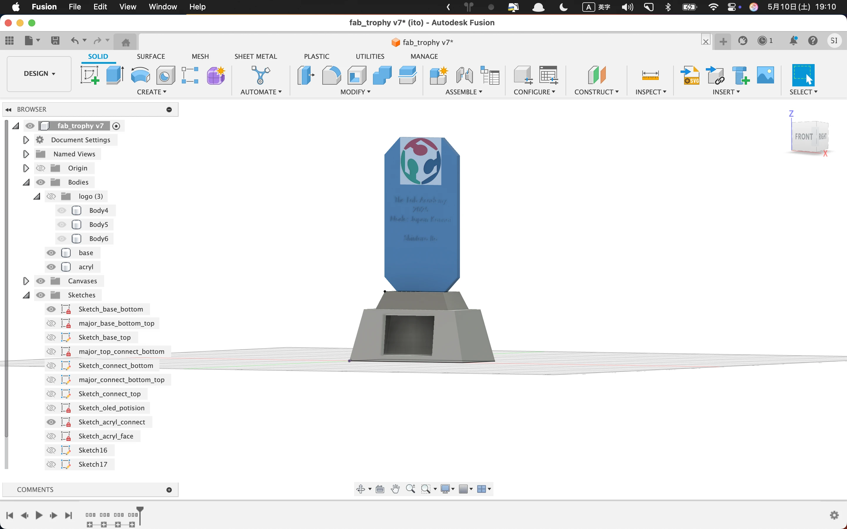Show Sketch_base_top sketch
Viewport: 847px width, 529px height.
51,337
